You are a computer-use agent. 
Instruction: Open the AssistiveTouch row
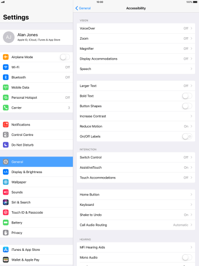click(136, 167)
